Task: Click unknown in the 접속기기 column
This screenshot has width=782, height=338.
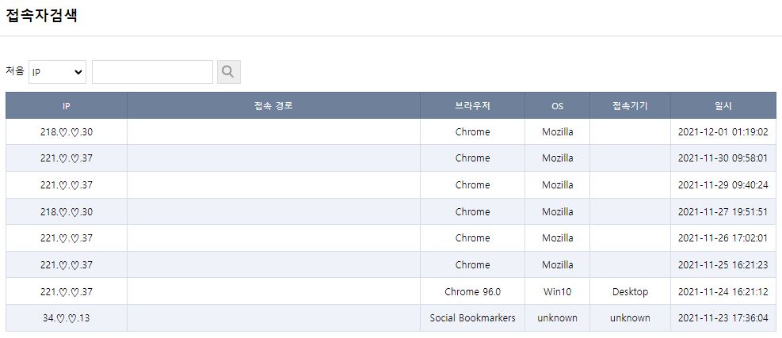Action: (x=630, y=317)
